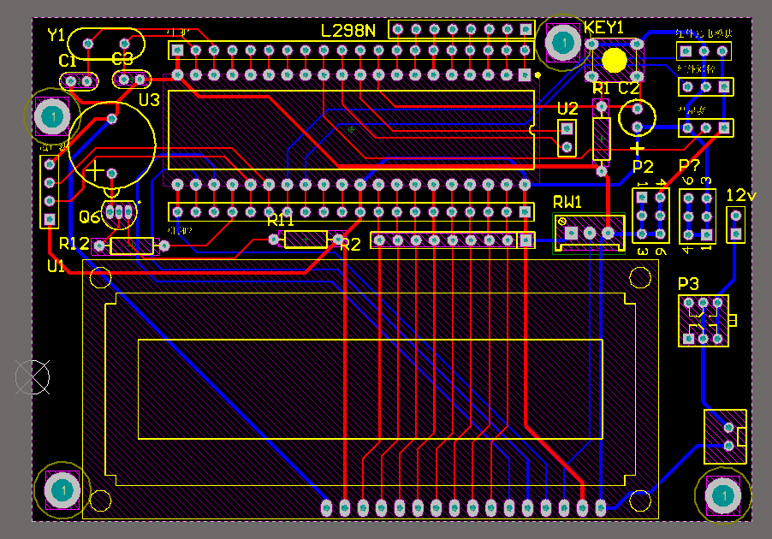772x539 pixels.
Task: Select the C1 capacitor designator text
Action: [x=68, y=61]
